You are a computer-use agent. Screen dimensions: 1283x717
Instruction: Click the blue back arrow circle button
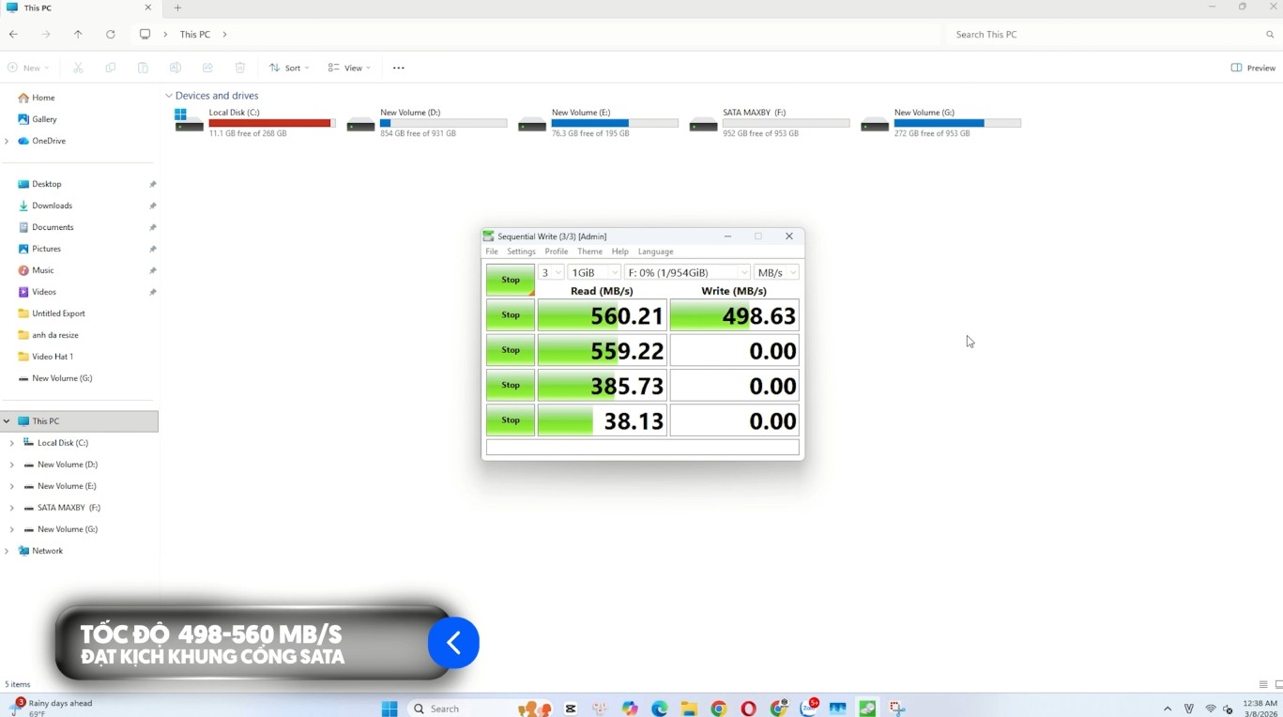click(x=453, y=643)
